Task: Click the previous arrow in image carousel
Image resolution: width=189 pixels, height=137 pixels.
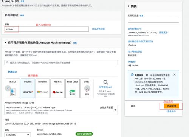Action: coord(8,88)
